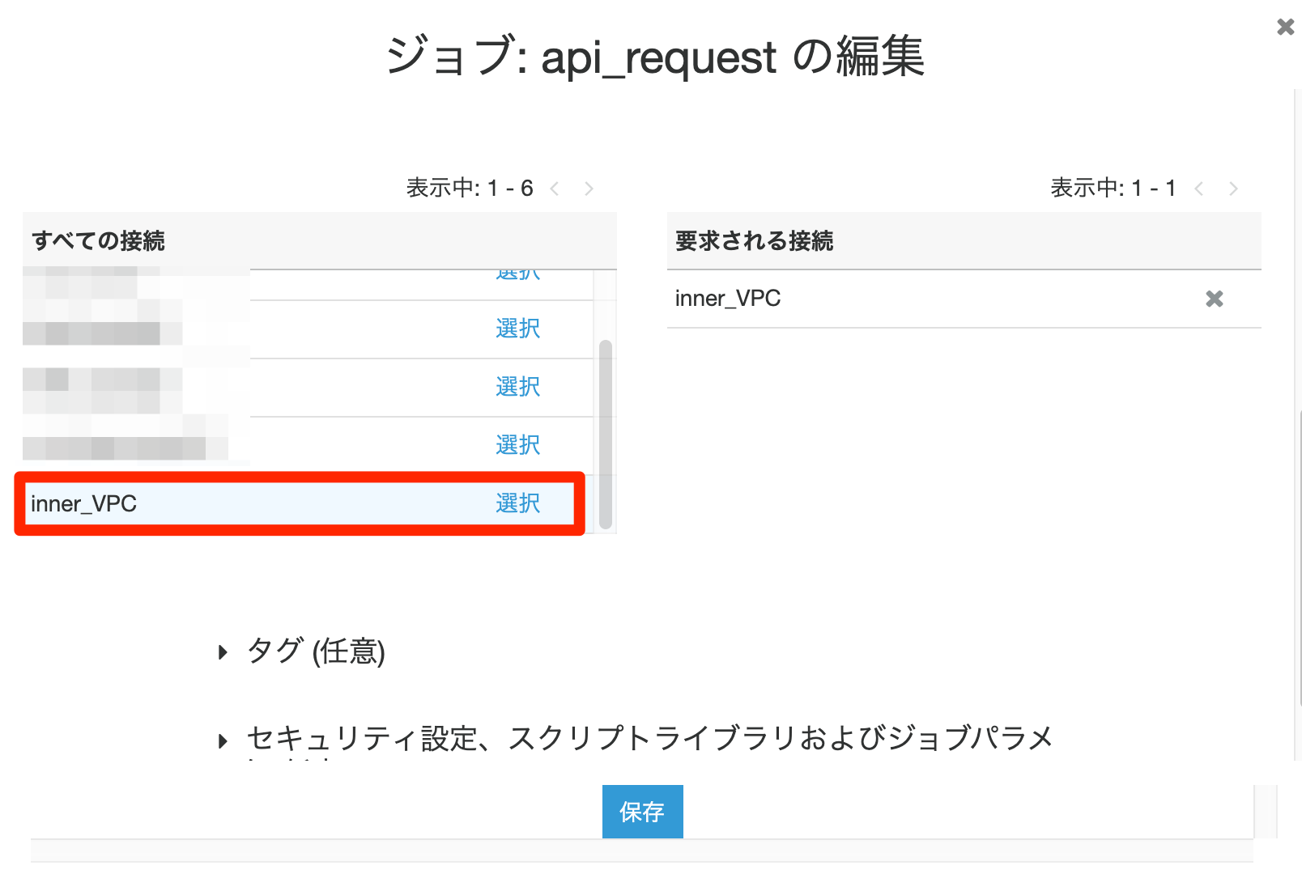Expand the セキュリティ設定 section arrow
The height and width of the screenshot is (874, 1302).
(x=223, y=740)
